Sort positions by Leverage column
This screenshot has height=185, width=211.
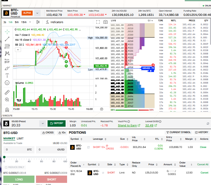[x=99, y=139]
